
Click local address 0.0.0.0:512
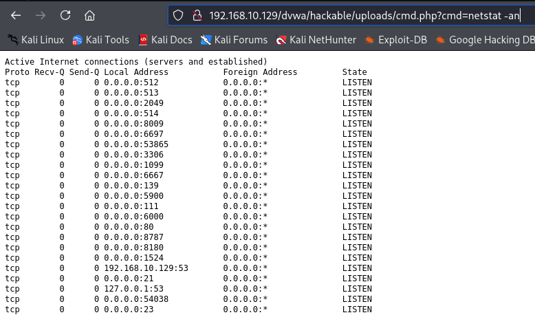pos(131,83)
